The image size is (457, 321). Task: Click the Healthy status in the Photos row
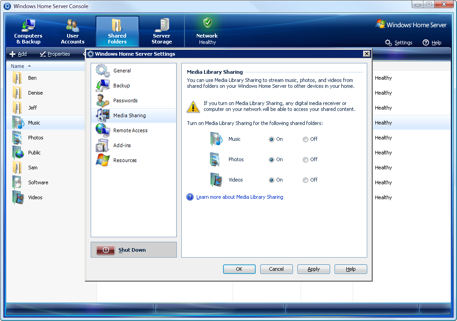(x=383, y=138)
